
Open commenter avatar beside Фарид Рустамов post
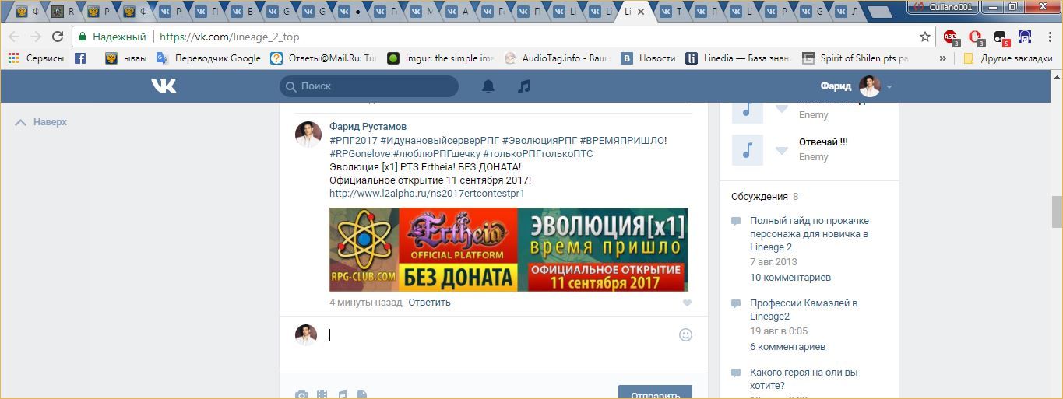click(x=308, y=134)
